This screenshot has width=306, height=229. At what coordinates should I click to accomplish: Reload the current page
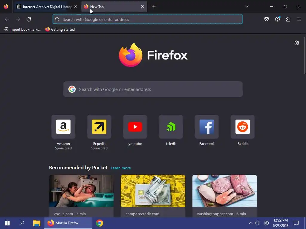(29, 19)
